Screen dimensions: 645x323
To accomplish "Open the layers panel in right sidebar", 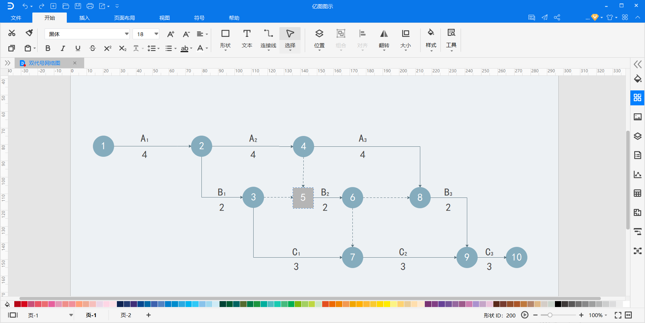I will pyautogui.click(x=637, y=136).
